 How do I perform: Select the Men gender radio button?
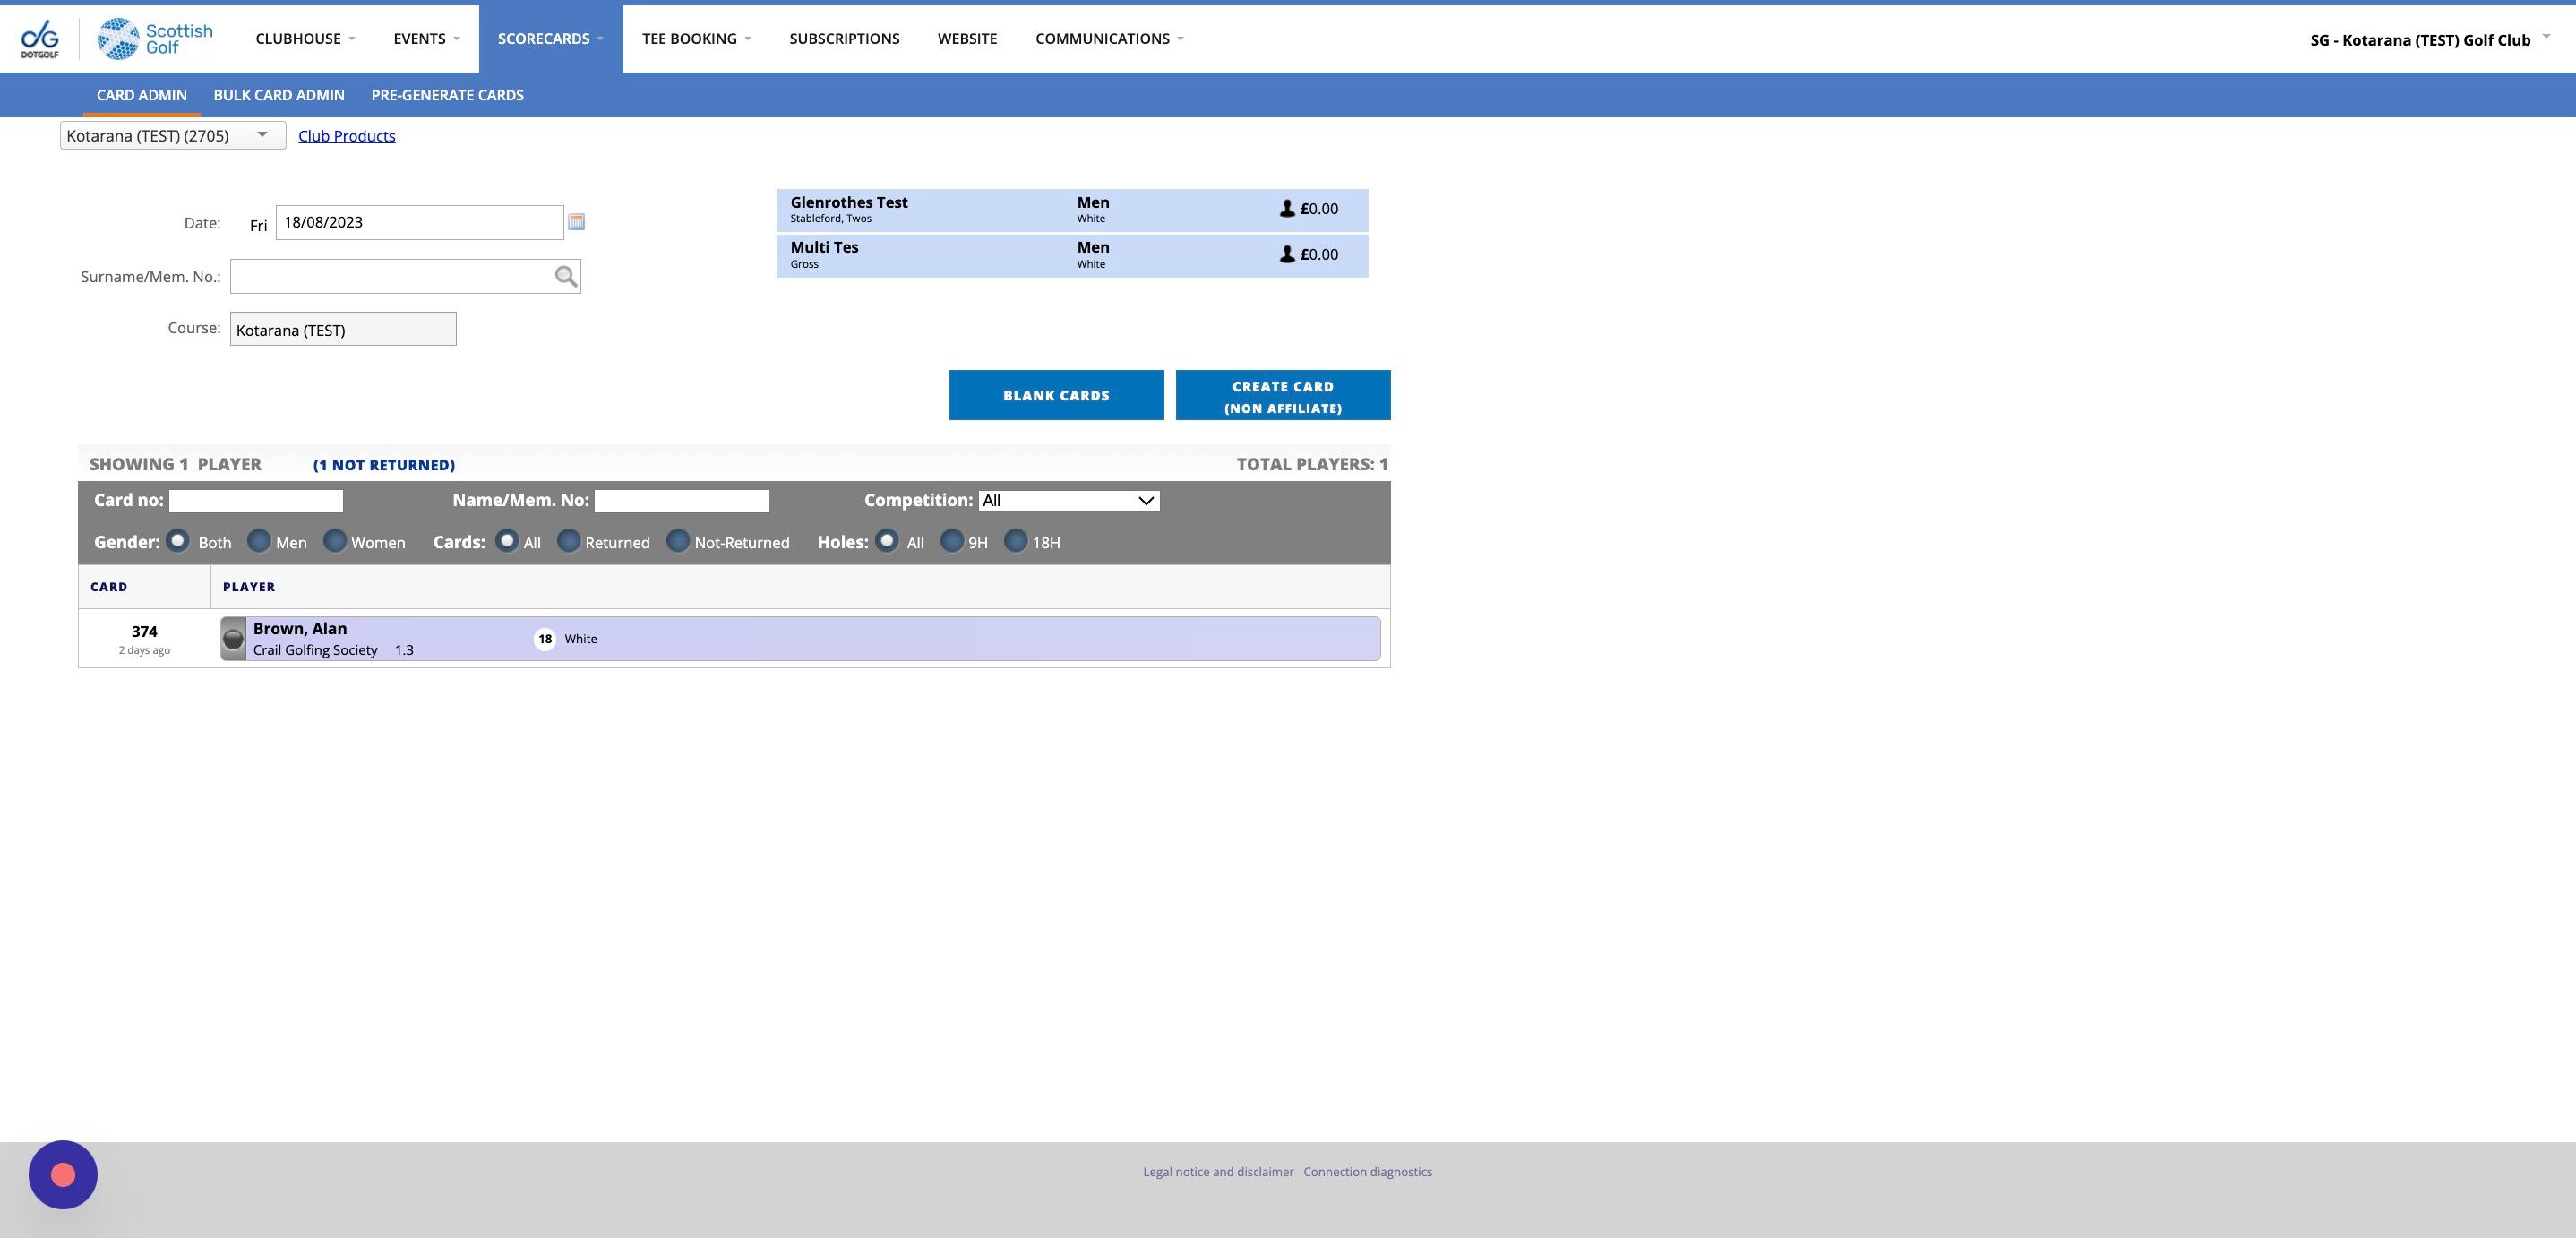[x=259, y=541]
